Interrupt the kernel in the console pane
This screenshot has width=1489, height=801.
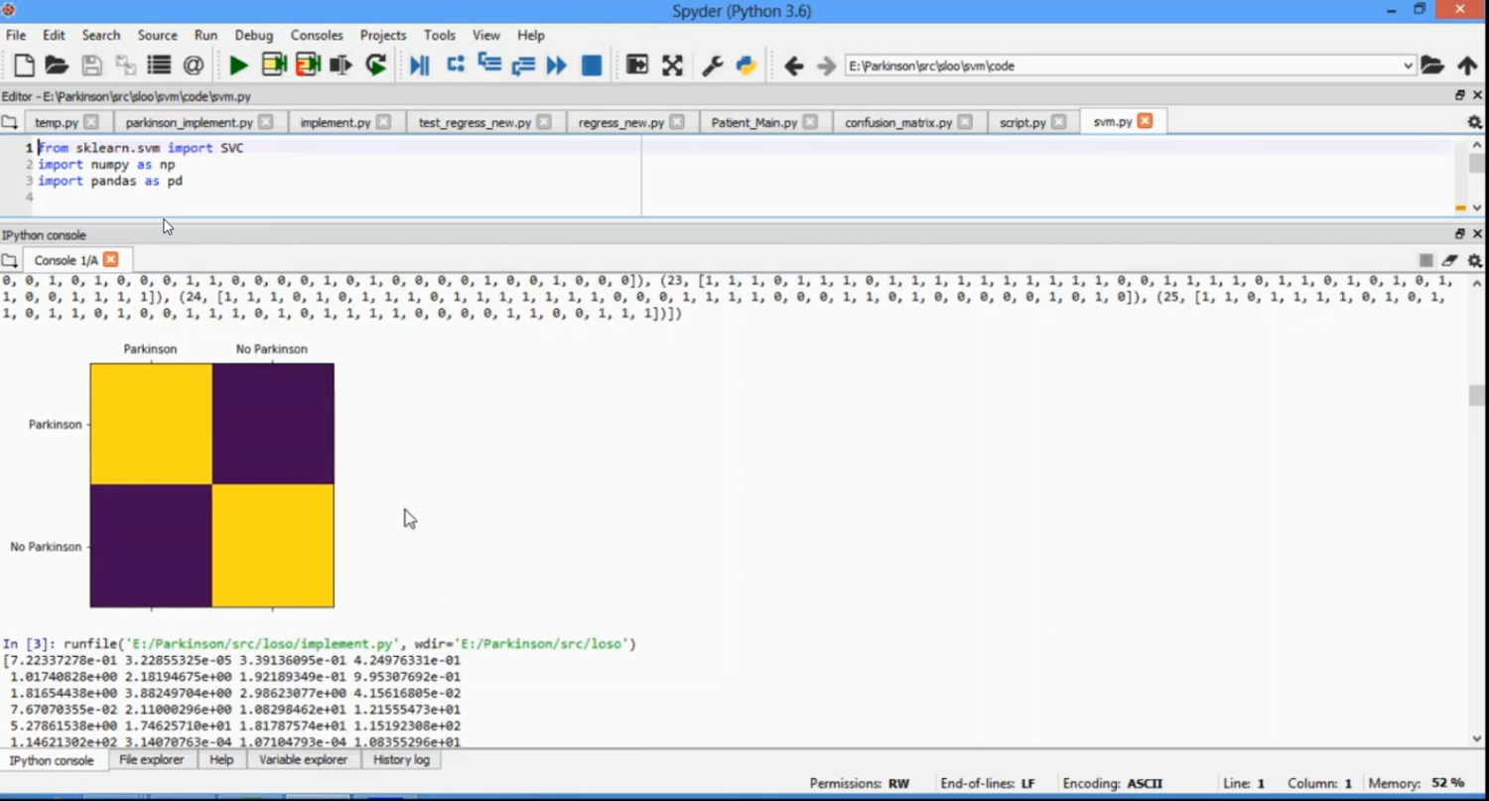[x=1425, y=260]
